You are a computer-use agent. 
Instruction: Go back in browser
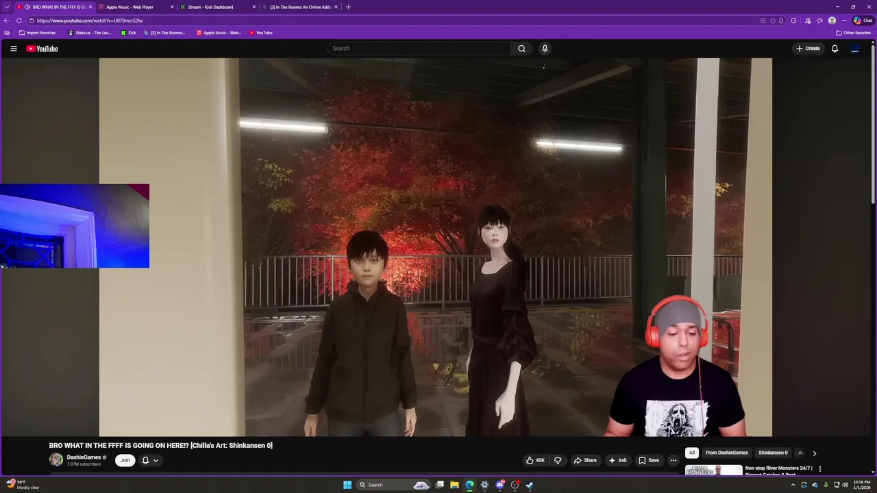coord(7,21)
